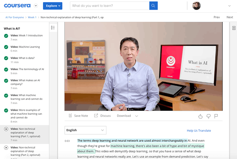Image resolution: width=237 pixels, height=159 pixels.
Task: Open the user profile avatar
Action: pyautogui.click(x=196, y=6)
